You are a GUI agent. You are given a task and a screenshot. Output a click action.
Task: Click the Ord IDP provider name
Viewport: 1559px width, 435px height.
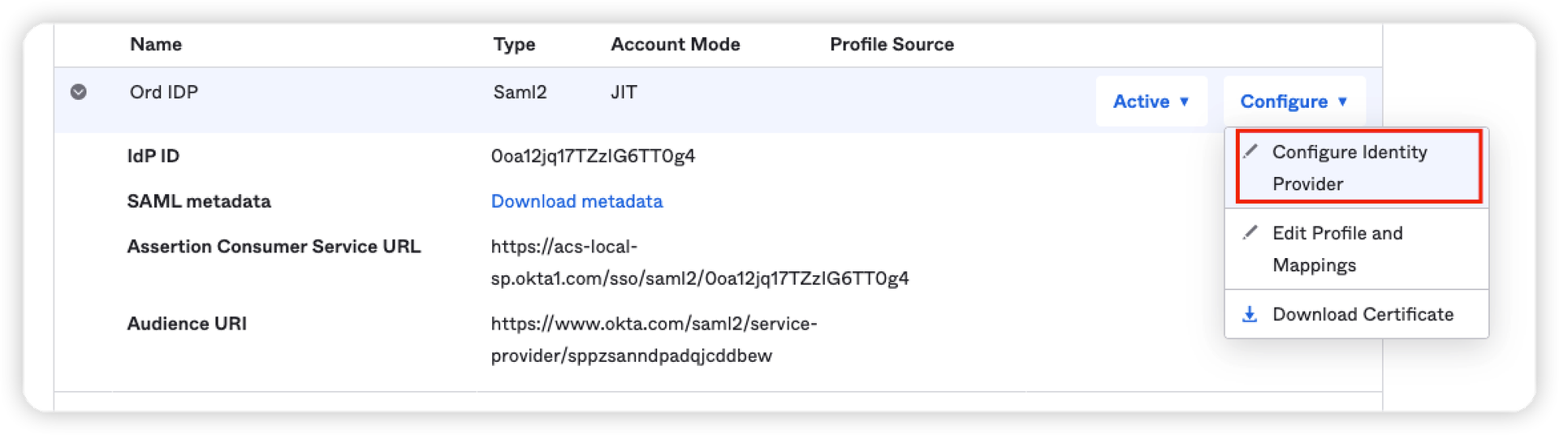(x=164, y=93)
